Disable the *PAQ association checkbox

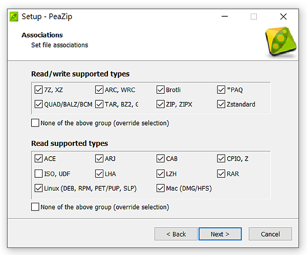[221, 90]
